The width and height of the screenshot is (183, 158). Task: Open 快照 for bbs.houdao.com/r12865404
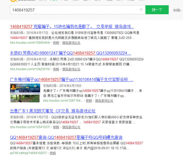[x=56, y=43]
